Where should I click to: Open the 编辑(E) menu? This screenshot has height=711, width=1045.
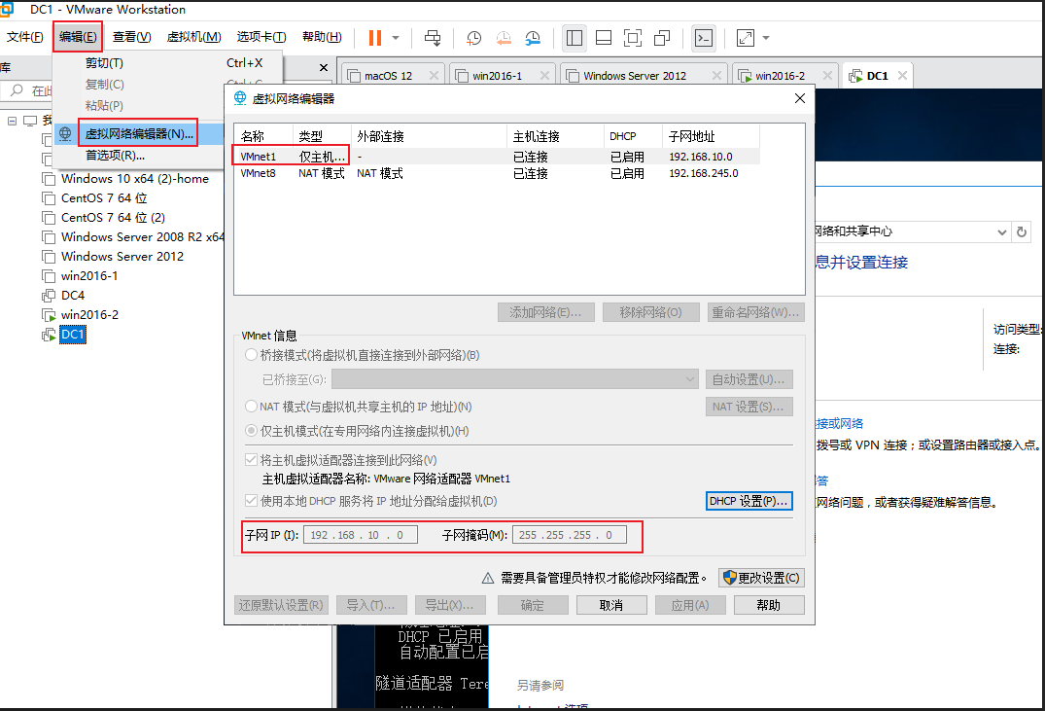click(78, 37)
